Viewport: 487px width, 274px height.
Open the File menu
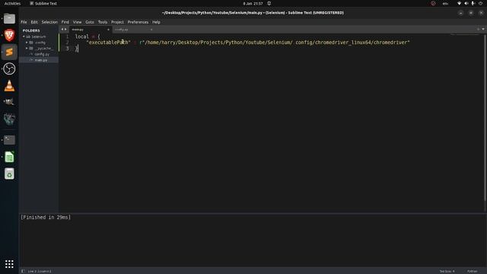coord(24,22)
